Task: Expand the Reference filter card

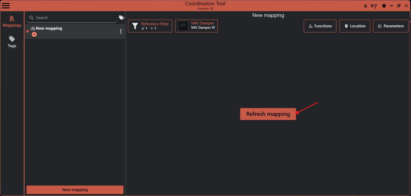Action: pos(150,26)
